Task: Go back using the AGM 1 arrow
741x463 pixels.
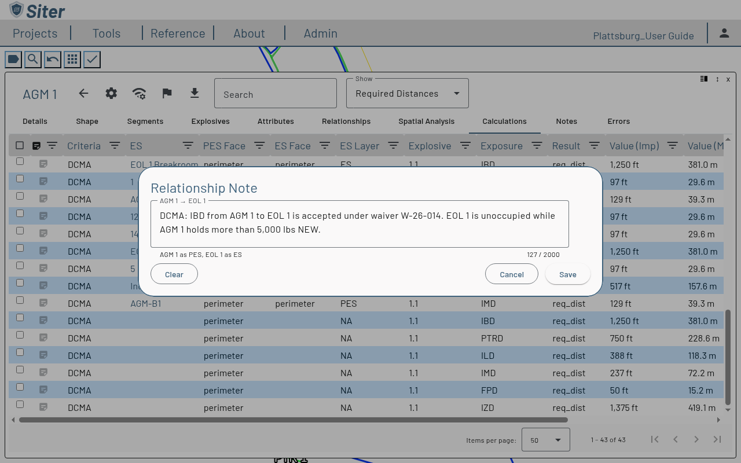Action: pyautogui.click(x=83, y=93)
